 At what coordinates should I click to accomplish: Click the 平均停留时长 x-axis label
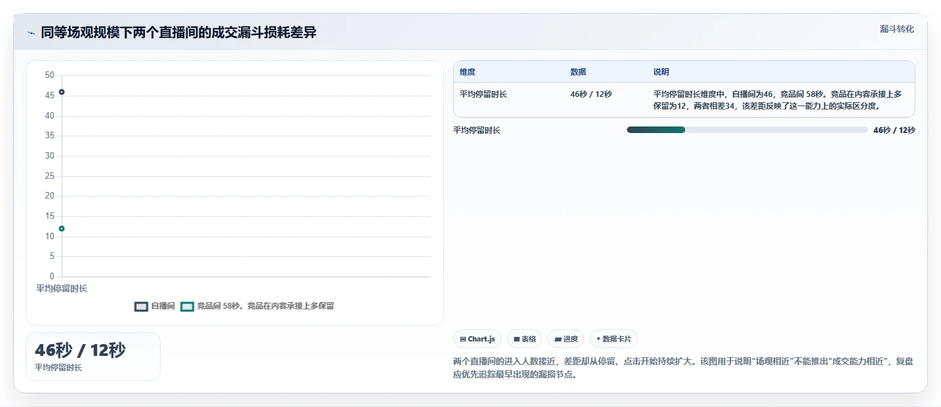pos(62,288)
